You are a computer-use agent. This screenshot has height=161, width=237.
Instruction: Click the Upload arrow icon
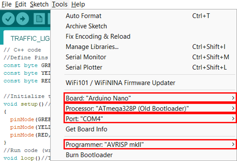tap(23, 19)
